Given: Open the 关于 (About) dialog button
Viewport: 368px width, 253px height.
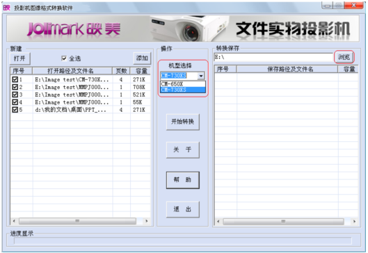Looking at the screenshot, I should [182, 149].
